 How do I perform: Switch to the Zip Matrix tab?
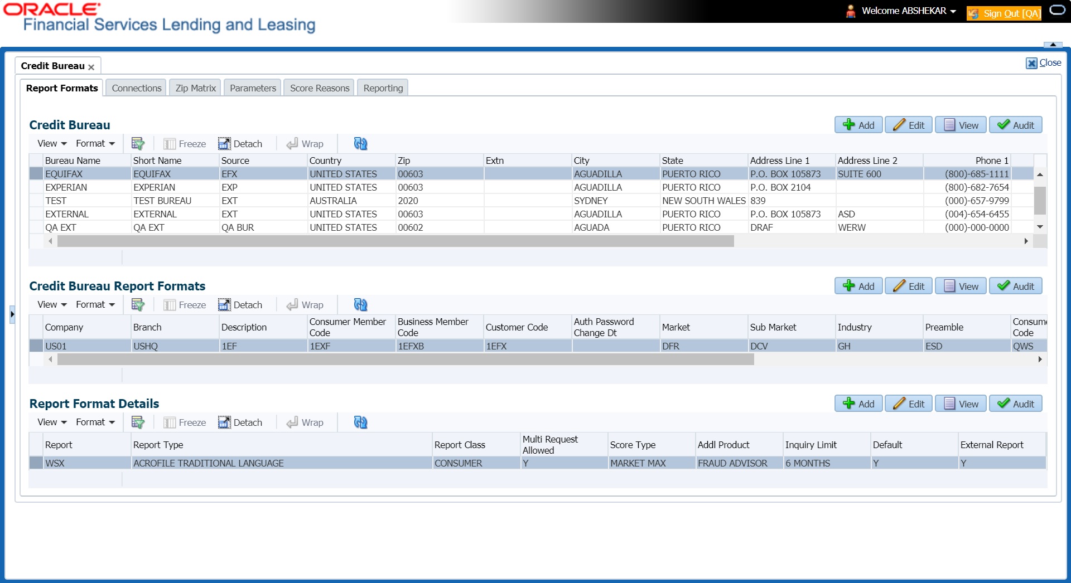tap(195, 88)
